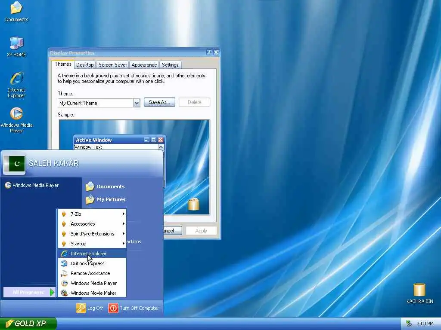Click the My Current Theme combo box

[x=99, y=103]
